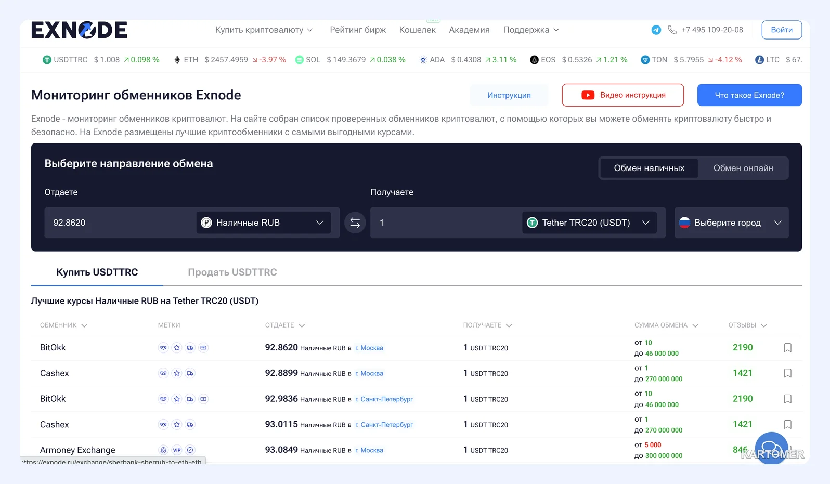This screenshot has width=830, height=484.
Task: Expand the Поддержка menu
Action: 531,30
